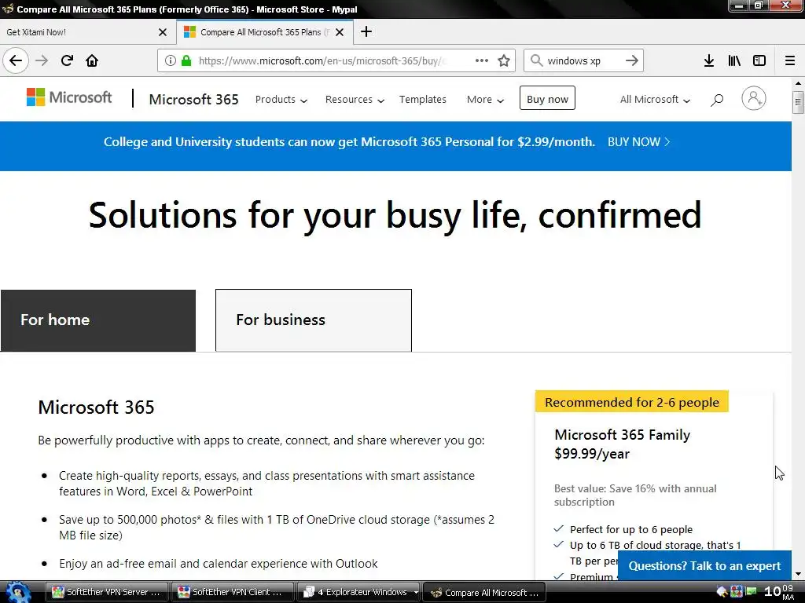Click the student $2.99/month banner text

click(349, 142)
